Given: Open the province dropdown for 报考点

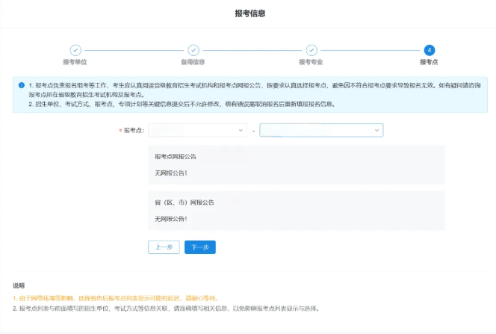Looking at the screenshot, I should click(198, 130).
